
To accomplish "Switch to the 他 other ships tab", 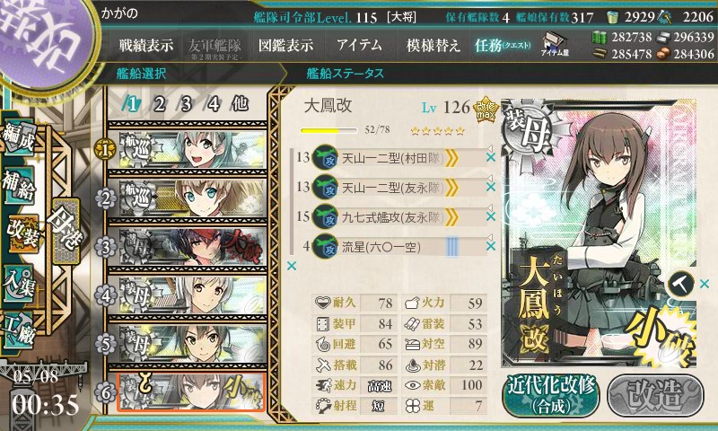I will 240,104.
